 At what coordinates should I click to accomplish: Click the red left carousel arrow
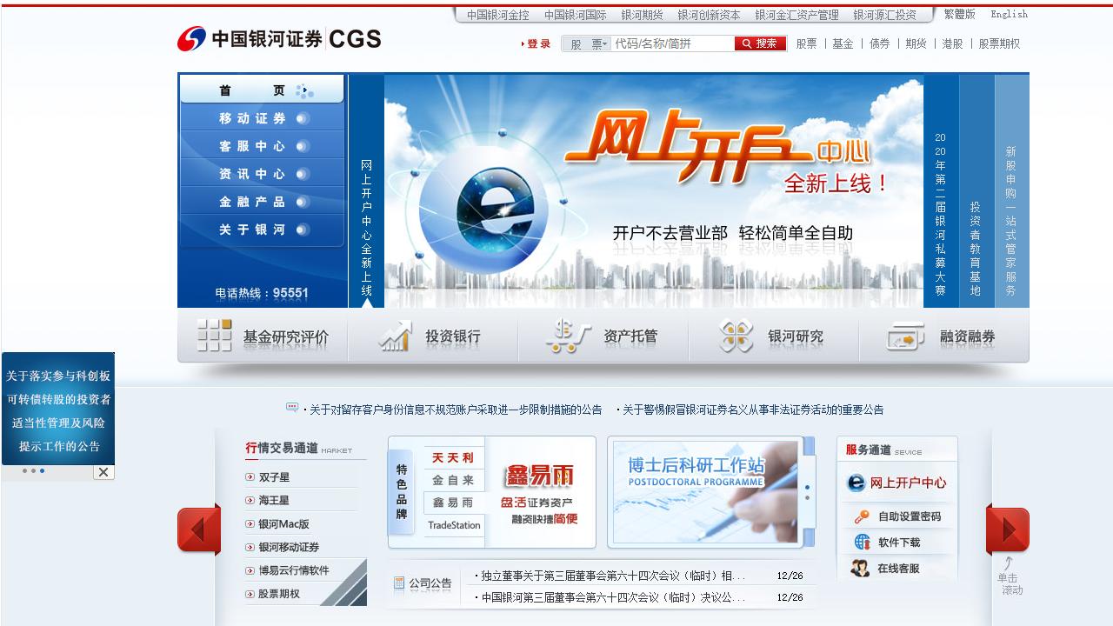(199, 529)
